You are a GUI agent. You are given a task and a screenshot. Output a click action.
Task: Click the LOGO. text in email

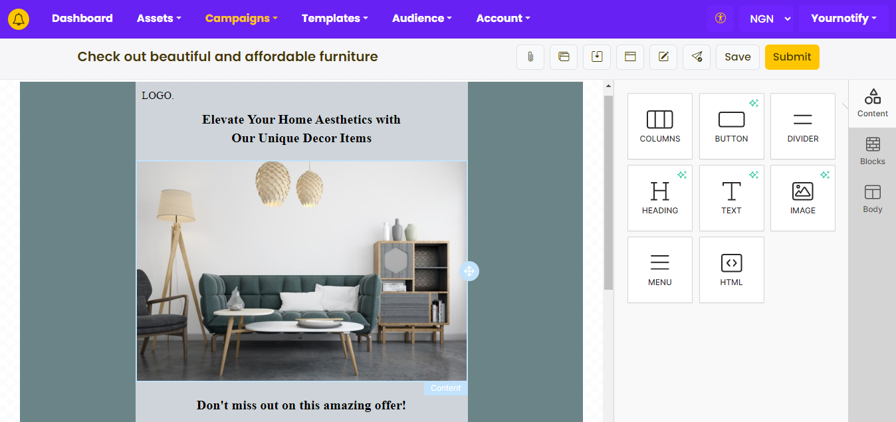point(158,96)
